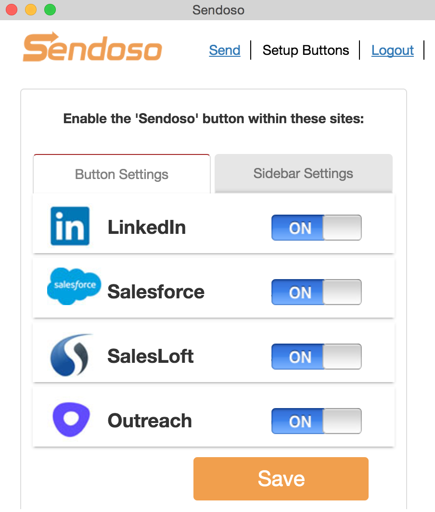The height and width of the screenshot is (512, 435).
Task: Click the Salesforce row label
Action: coord(156,292)
